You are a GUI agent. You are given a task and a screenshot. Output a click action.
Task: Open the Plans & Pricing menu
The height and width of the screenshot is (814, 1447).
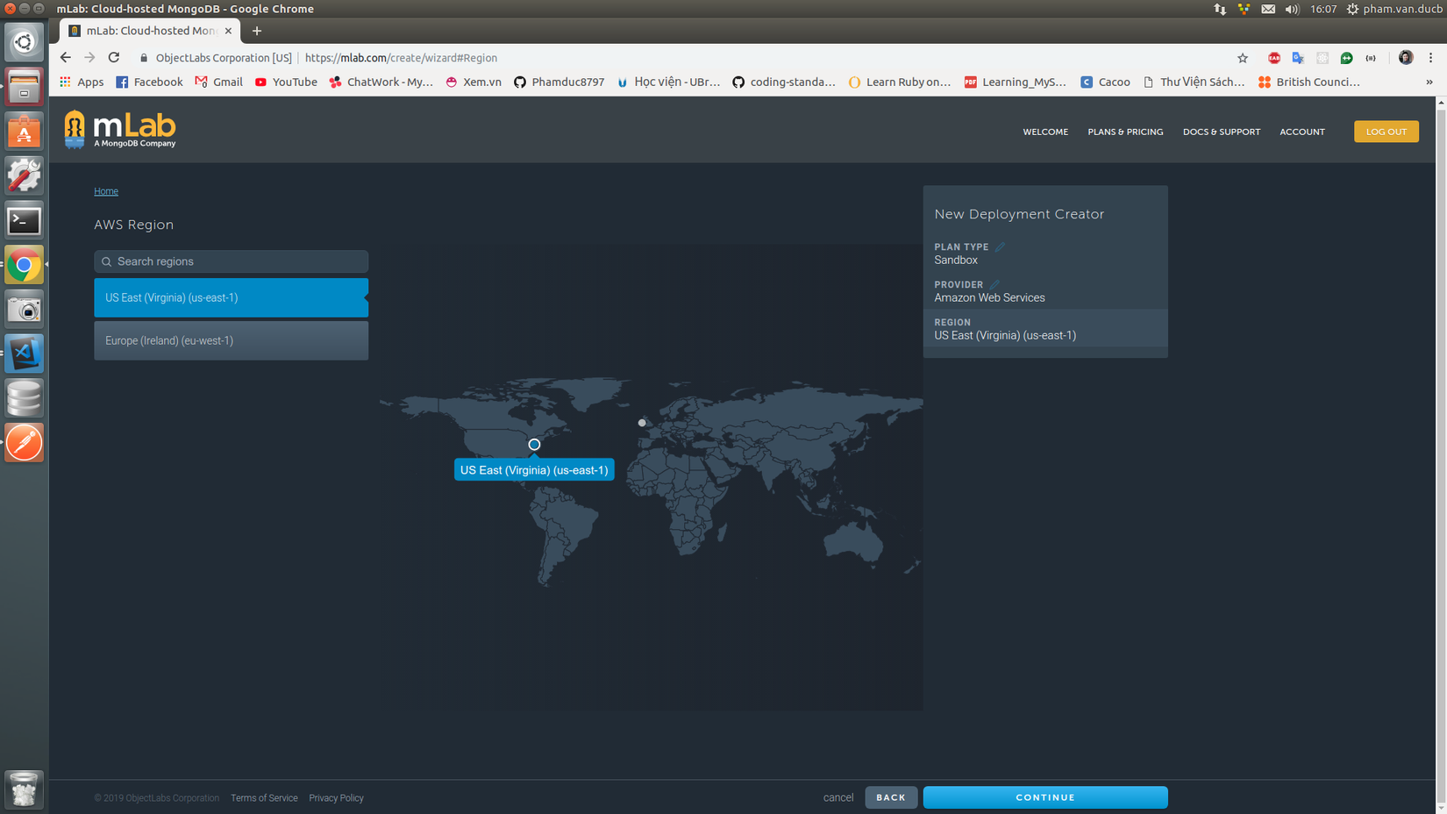point(1125,132)
